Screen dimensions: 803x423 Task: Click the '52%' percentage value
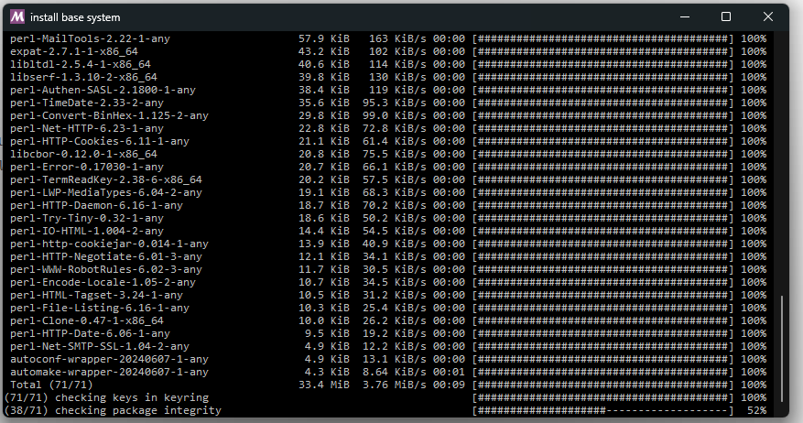(x=757, y=410)
